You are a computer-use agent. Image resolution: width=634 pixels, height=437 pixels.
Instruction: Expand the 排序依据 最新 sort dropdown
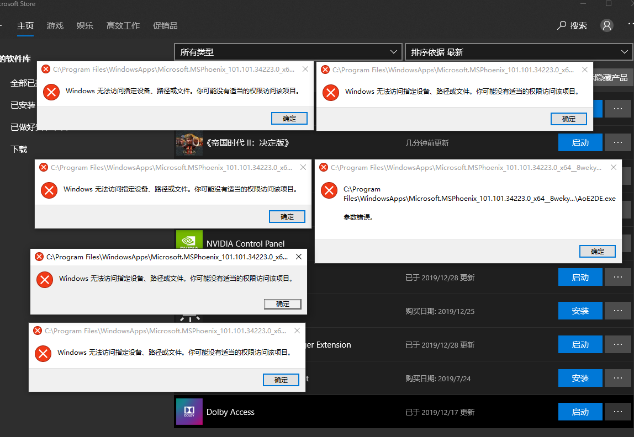click(519, 52)
